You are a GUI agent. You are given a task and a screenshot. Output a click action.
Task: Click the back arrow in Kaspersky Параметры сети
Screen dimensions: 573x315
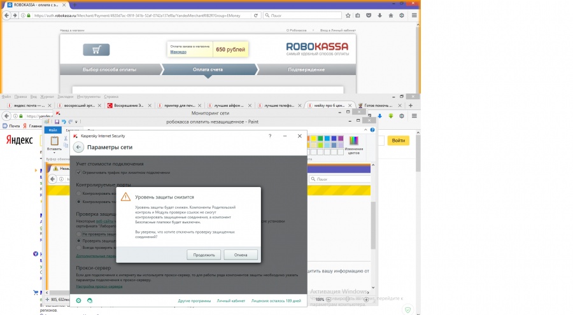(78, 147)
